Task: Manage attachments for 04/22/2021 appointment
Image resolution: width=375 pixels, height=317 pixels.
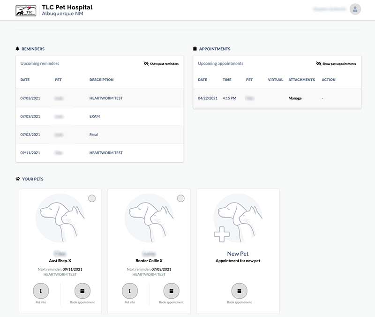Action: (x=295, y=98)
